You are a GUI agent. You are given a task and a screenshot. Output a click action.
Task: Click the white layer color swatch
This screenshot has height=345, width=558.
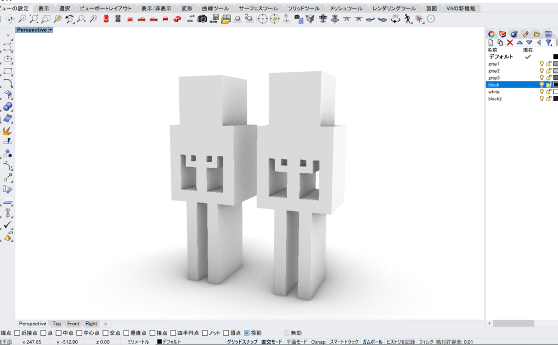click(555, 91)
